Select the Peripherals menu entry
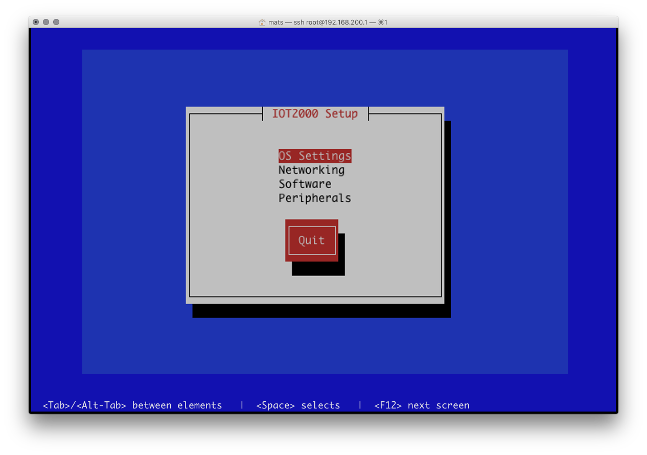This screenshot has width=647, height=455. 315,198
